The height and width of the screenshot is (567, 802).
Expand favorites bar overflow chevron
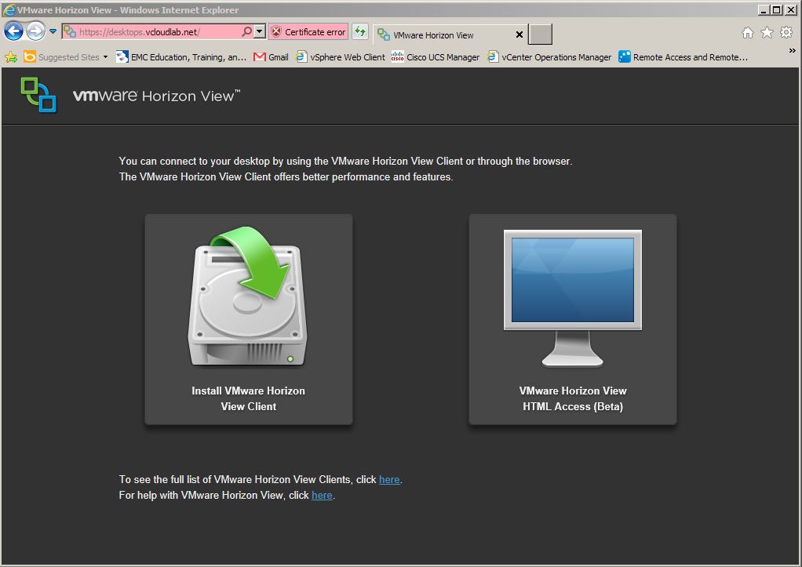tap(793, 51)
